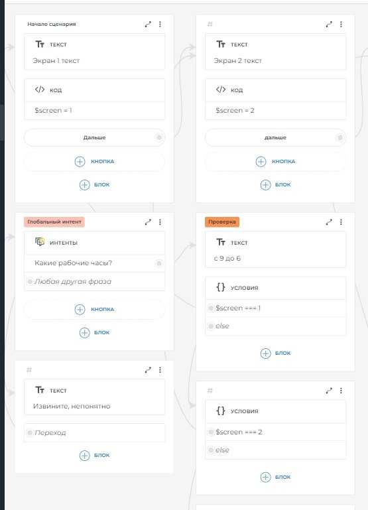Click the Дальше button in first card
Image resolution: width=368 pixels, height=510 pixels.
tap(94, 137)
